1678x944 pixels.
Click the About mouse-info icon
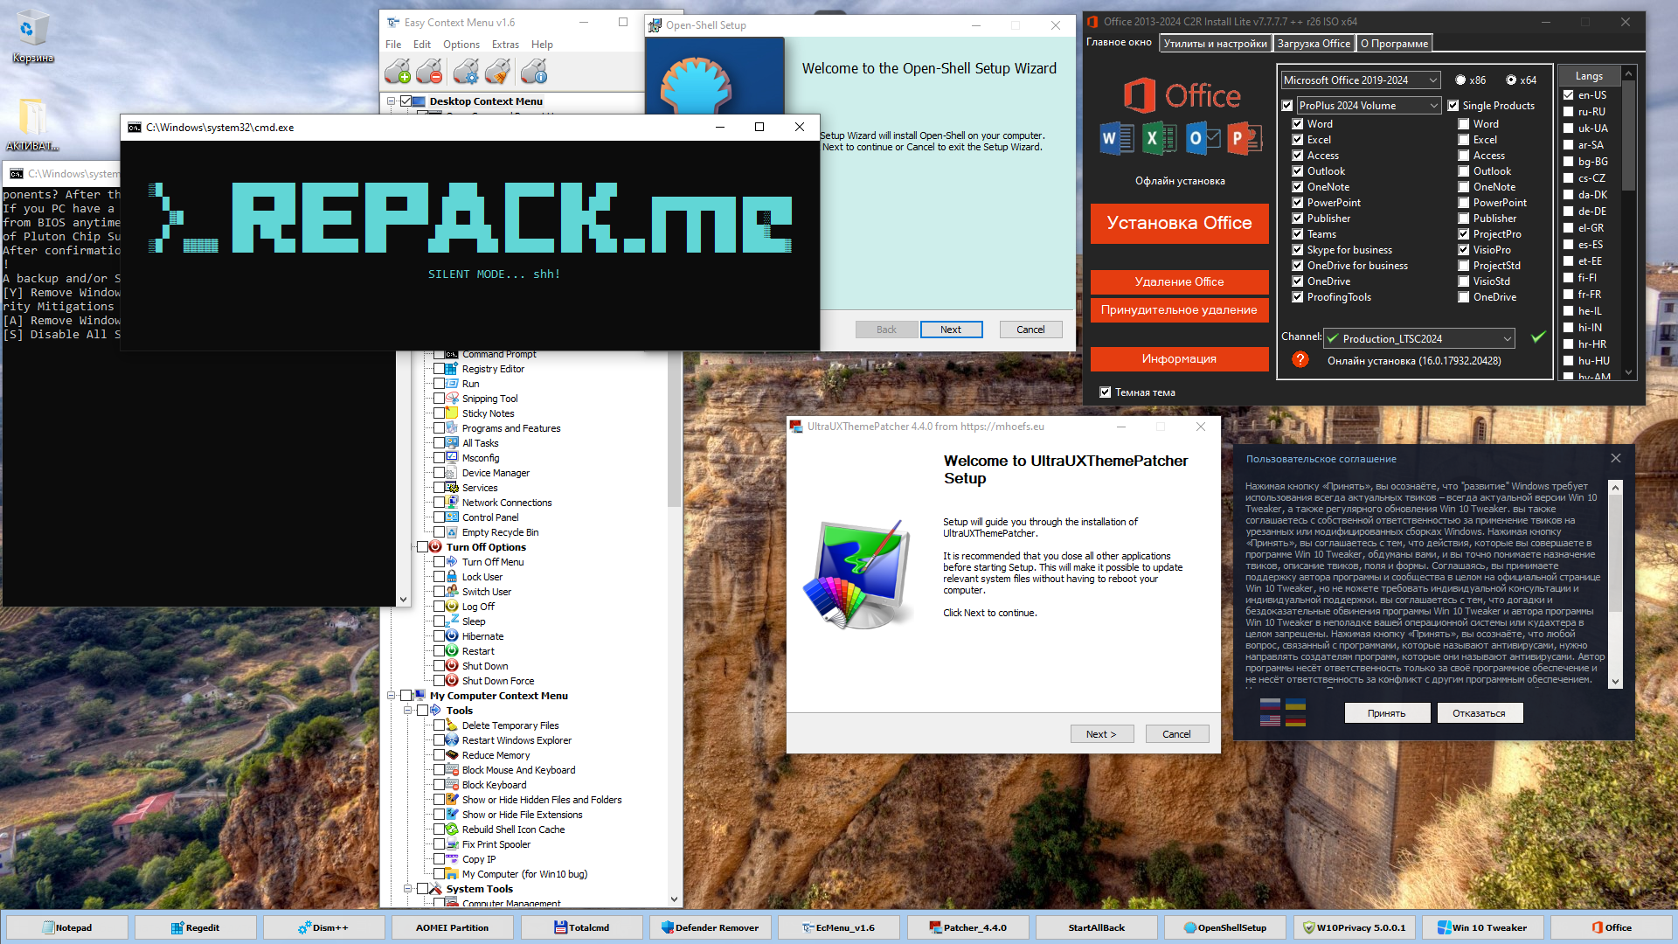coord(534,71)
